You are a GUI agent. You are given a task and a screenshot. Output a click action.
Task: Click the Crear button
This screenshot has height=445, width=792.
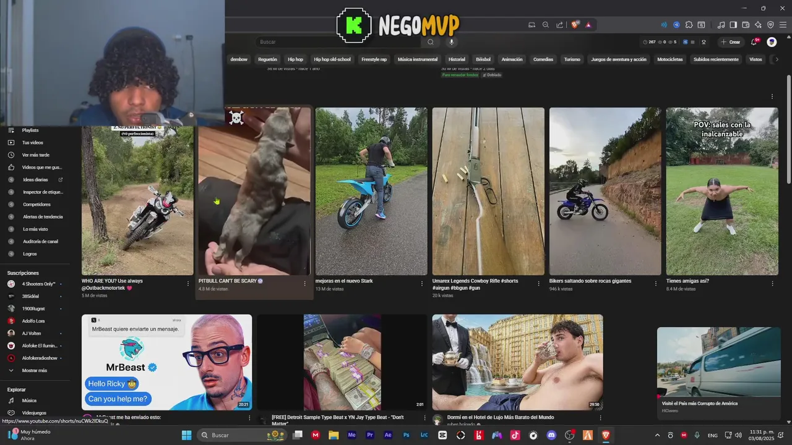click(731, 42)
